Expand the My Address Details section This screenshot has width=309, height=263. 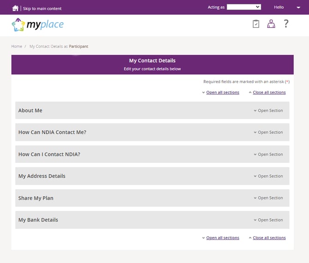pos(270,176)
